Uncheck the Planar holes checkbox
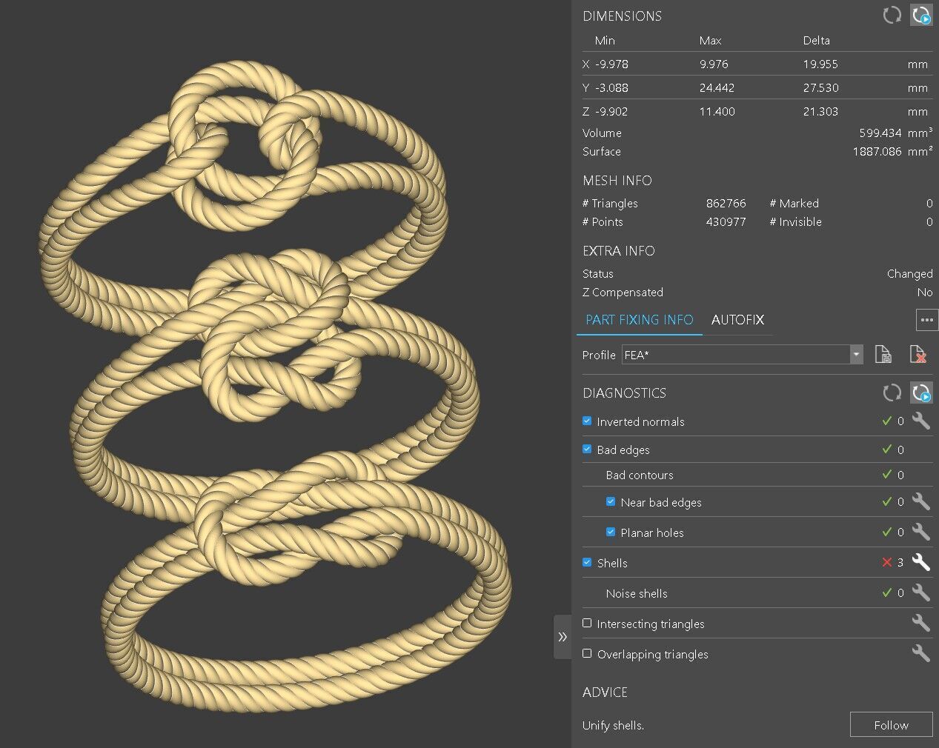939x748 pixels. coord(611,532)
